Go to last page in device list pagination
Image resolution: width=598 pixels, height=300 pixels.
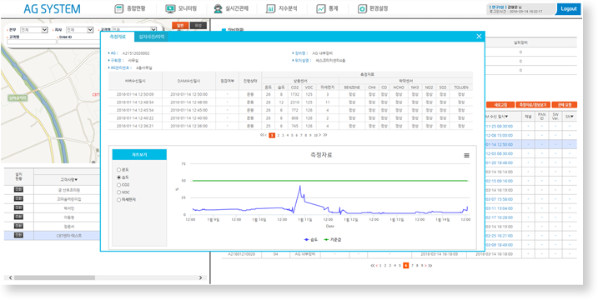pos(430,266)
